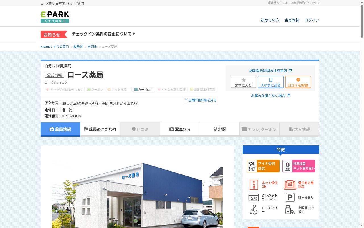
Task: Switch to the 地図 tab
Action: [220, 129]
